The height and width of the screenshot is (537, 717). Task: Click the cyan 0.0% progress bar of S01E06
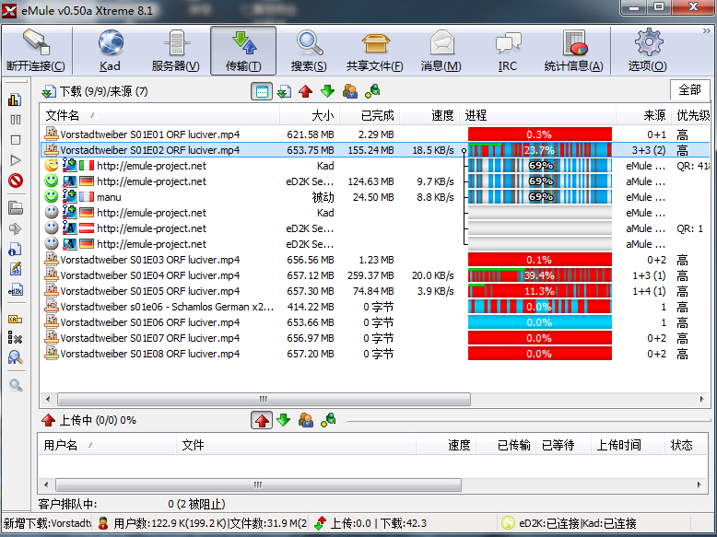[x=539, y=322]
